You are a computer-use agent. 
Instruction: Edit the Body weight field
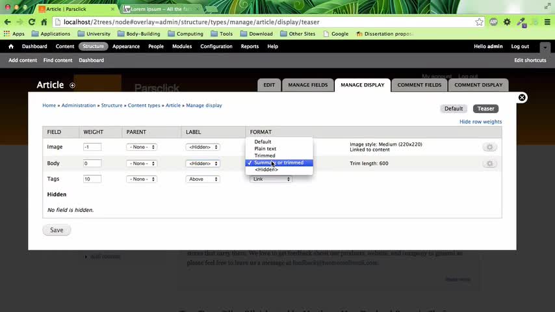pos(92,163)
